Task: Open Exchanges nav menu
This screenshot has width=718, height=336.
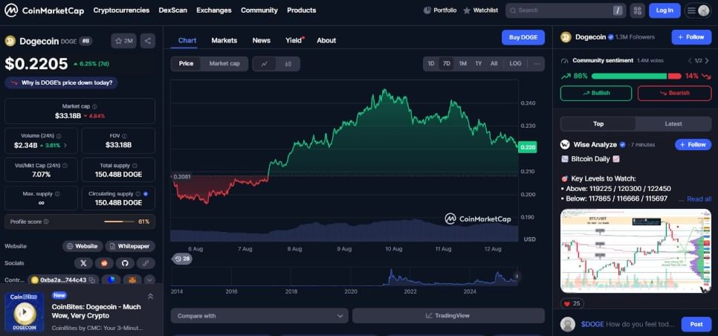Action: [214, 10]
